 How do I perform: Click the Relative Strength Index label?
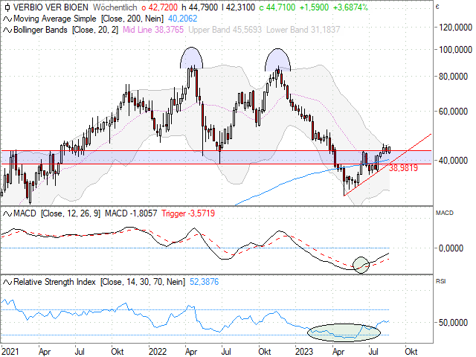(x=54, y=282)
